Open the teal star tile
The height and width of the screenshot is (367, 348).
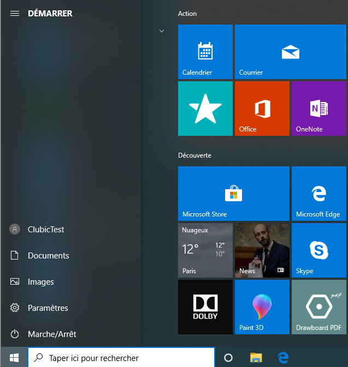pyautogui.click(x=205, y=109)
